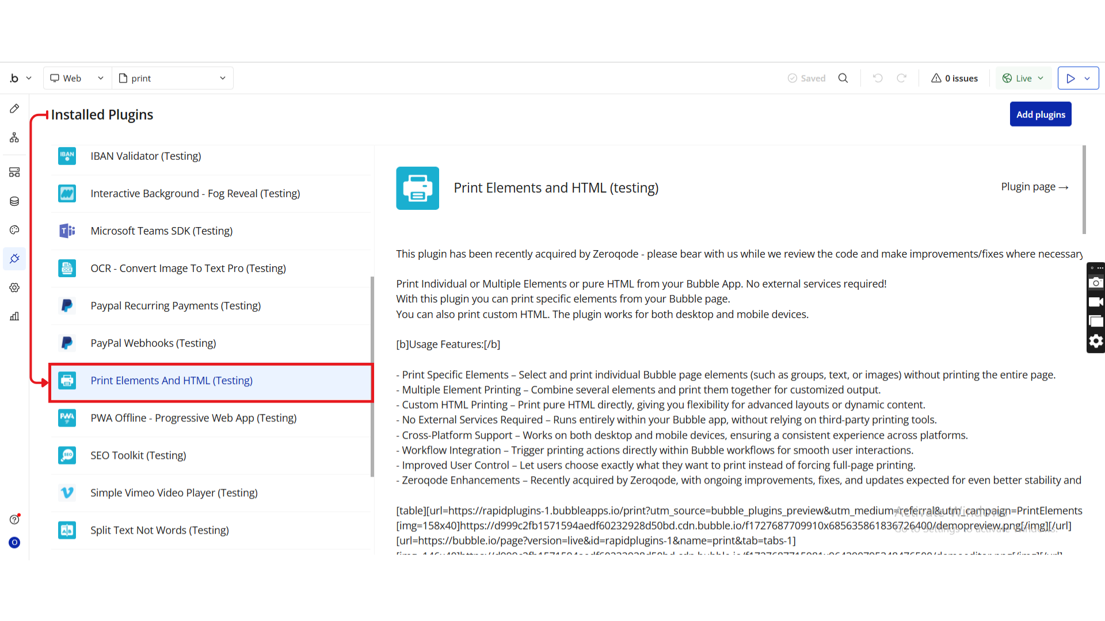Click the Add plugins button
Viewport: 1105px width, 621px height.
pos(1040,114)
